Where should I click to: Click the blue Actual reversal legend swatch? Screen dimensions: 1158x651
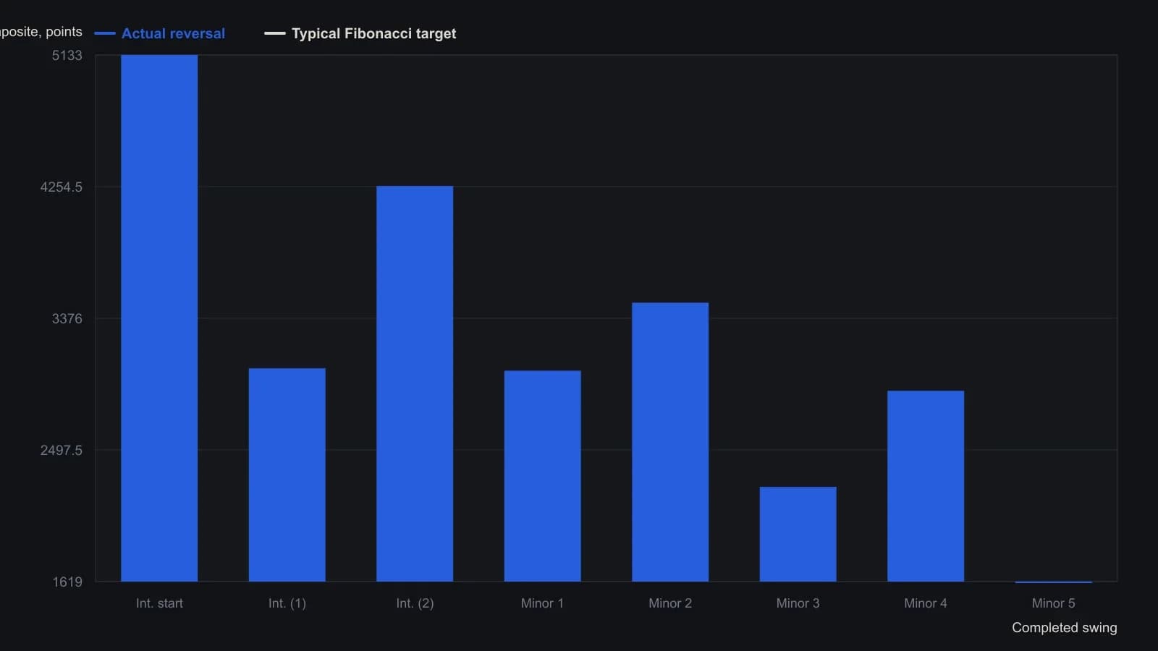point(105,33)
